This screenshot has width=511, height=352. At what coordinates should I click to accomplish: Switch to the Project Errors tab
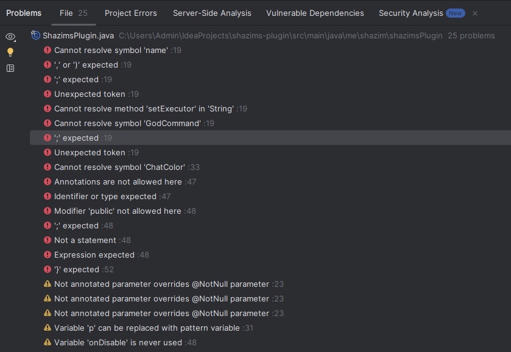coord(130,13)
